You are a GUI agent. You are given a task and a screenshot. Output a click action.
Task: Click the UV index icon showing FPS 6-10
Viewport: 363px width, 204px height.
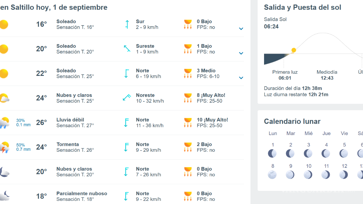(187, 73)
